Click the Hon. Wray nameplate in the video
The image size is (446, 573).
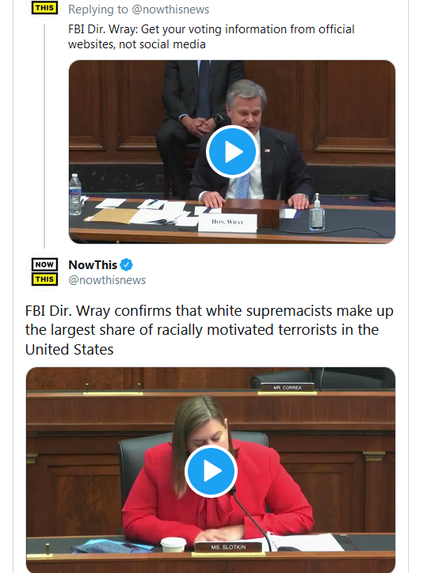point(227,222)
